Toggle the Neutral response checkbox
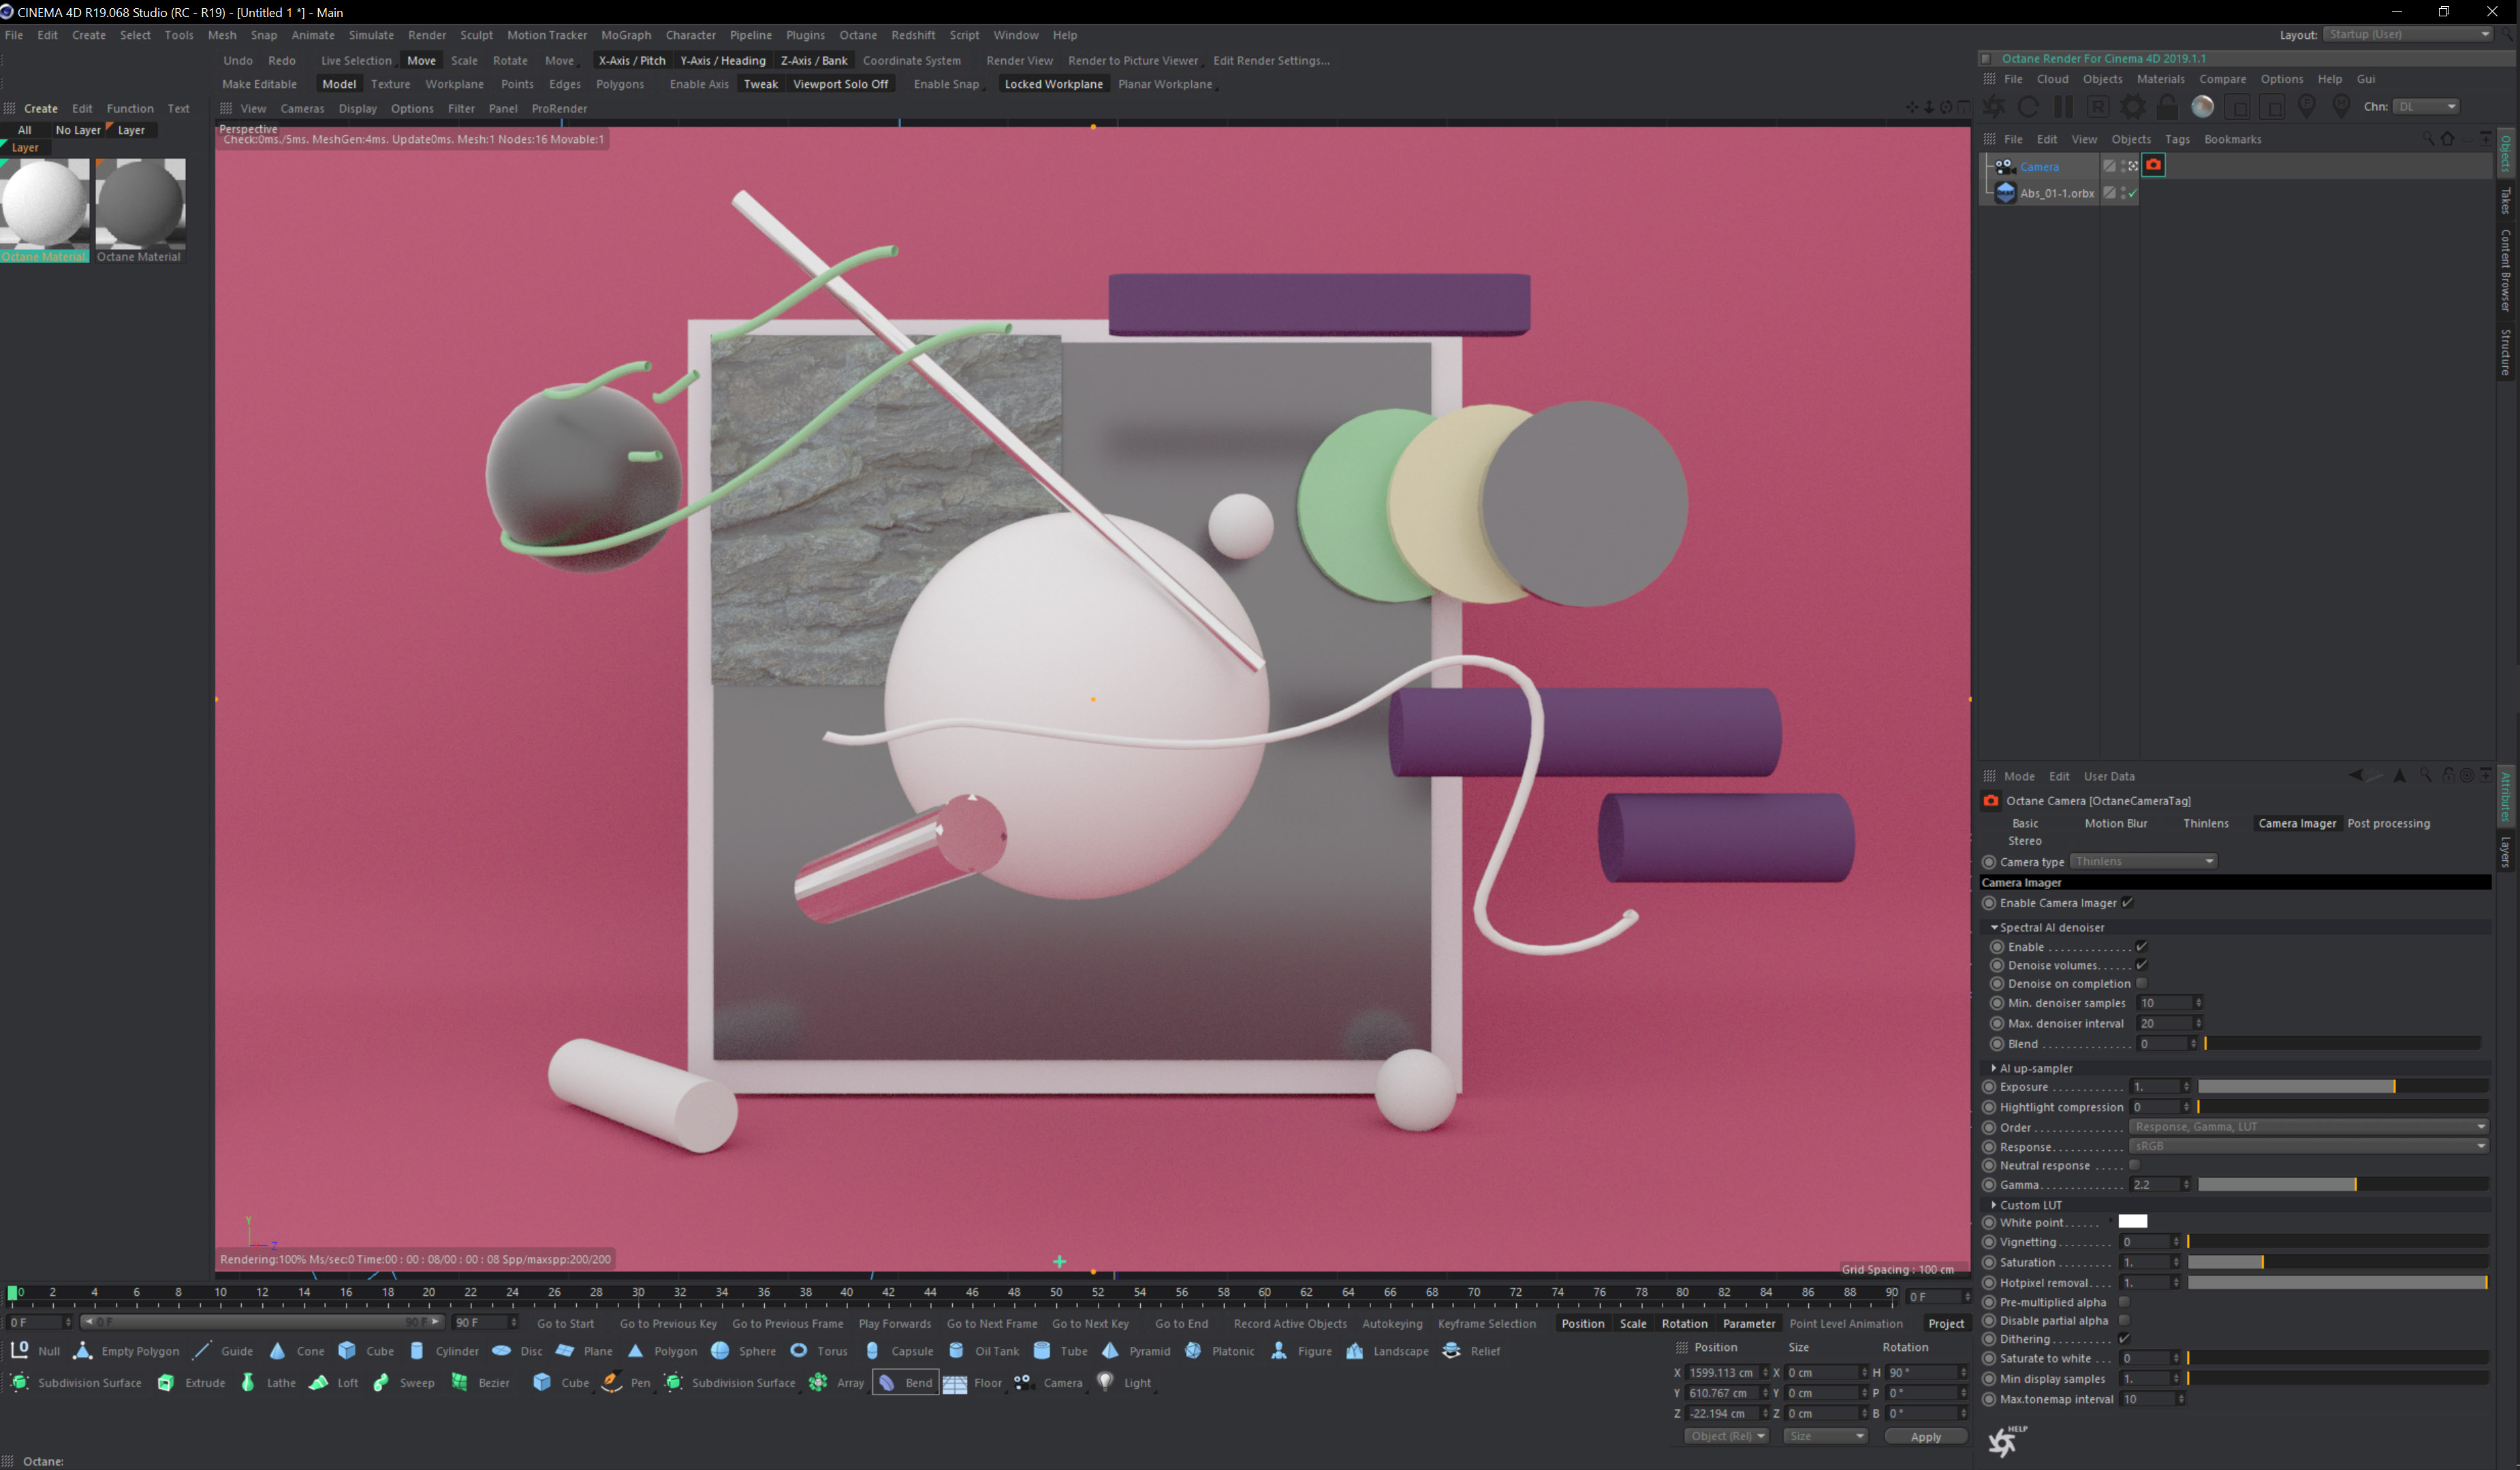This screenshot has height=1470, width=2520. pyautogui.click(x=2134, y=1166)
